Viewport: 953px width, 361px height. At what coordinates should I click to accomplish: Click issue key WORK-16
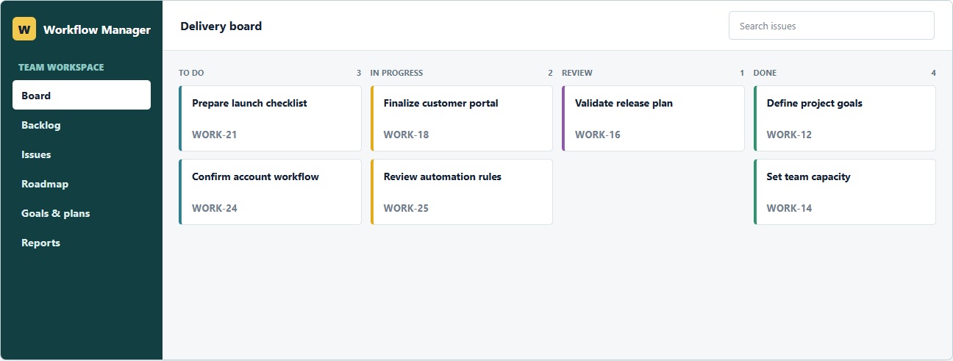(x=598, y=135)
